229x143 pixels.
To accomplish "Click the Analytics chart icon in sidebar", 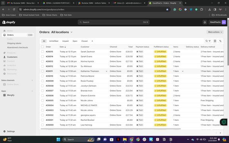I will 4,66.
